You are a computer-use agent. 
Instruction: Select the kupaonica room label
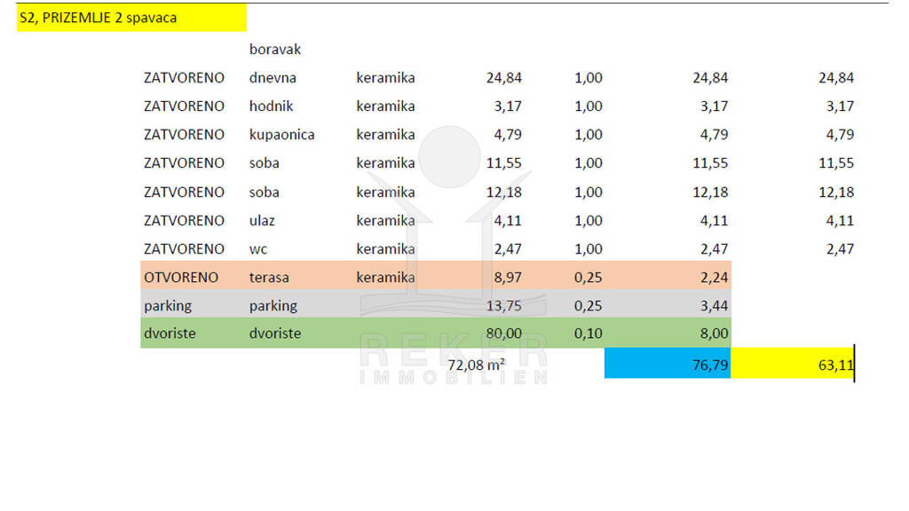(281, 135)
